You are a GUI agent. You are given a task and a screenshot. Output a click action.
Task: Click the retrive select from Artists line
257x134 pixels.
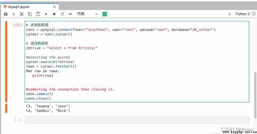[62, 48]
